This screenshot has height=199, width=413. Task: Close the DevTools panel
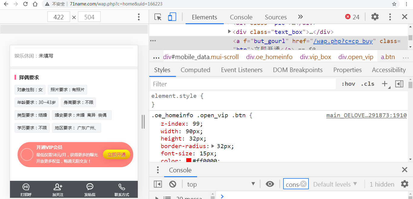[405, 17]
